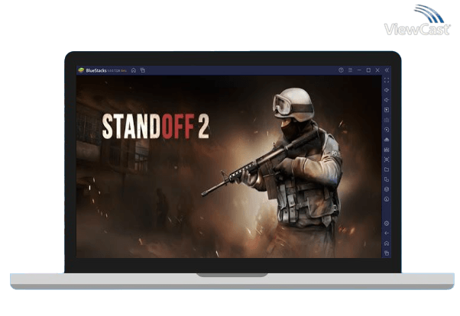Click the STANDOFF 2 game title

(x=155, y=127)
